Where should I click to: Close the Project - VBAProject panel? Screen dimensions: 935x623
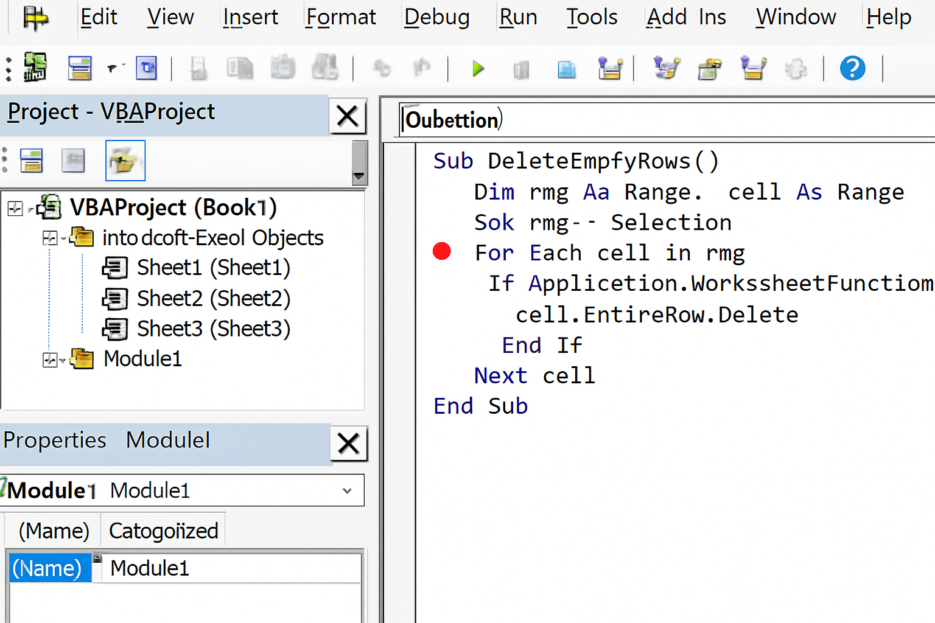(x=348, y=116)
